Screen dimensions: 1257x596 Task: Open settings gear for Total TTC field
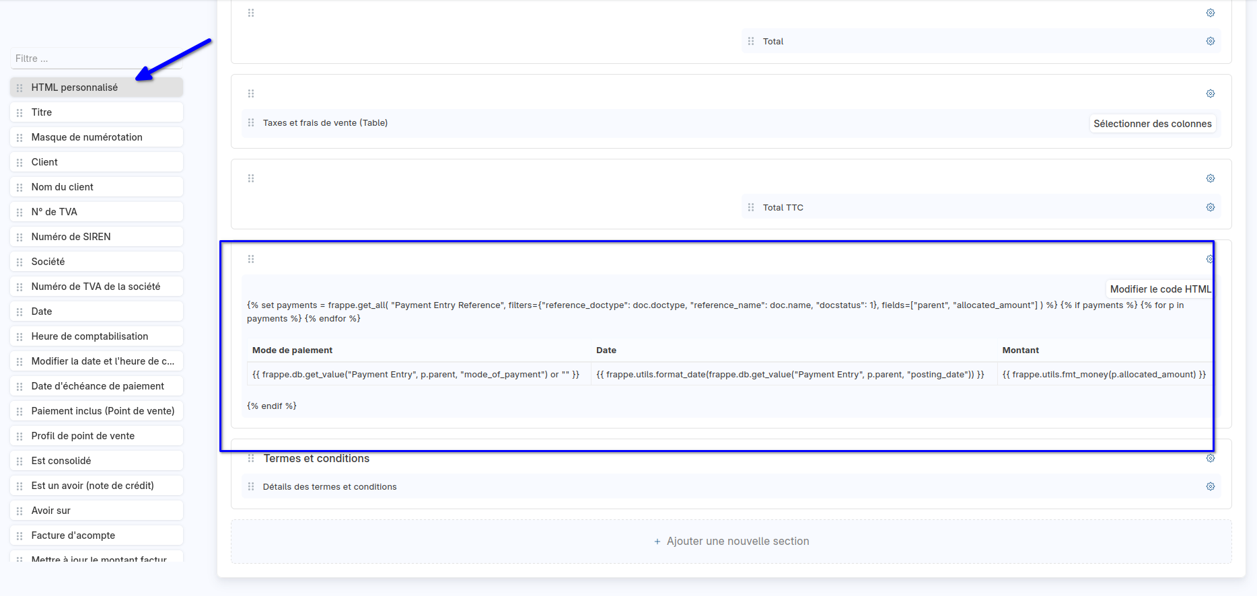[1210, 207]
